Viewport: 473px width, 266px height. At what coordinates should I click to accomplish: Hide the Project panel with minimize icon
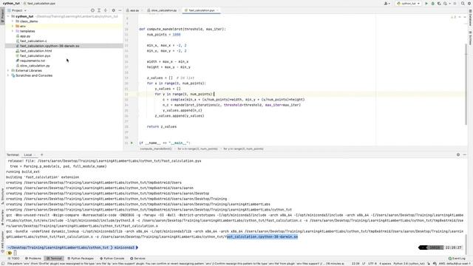120,10
